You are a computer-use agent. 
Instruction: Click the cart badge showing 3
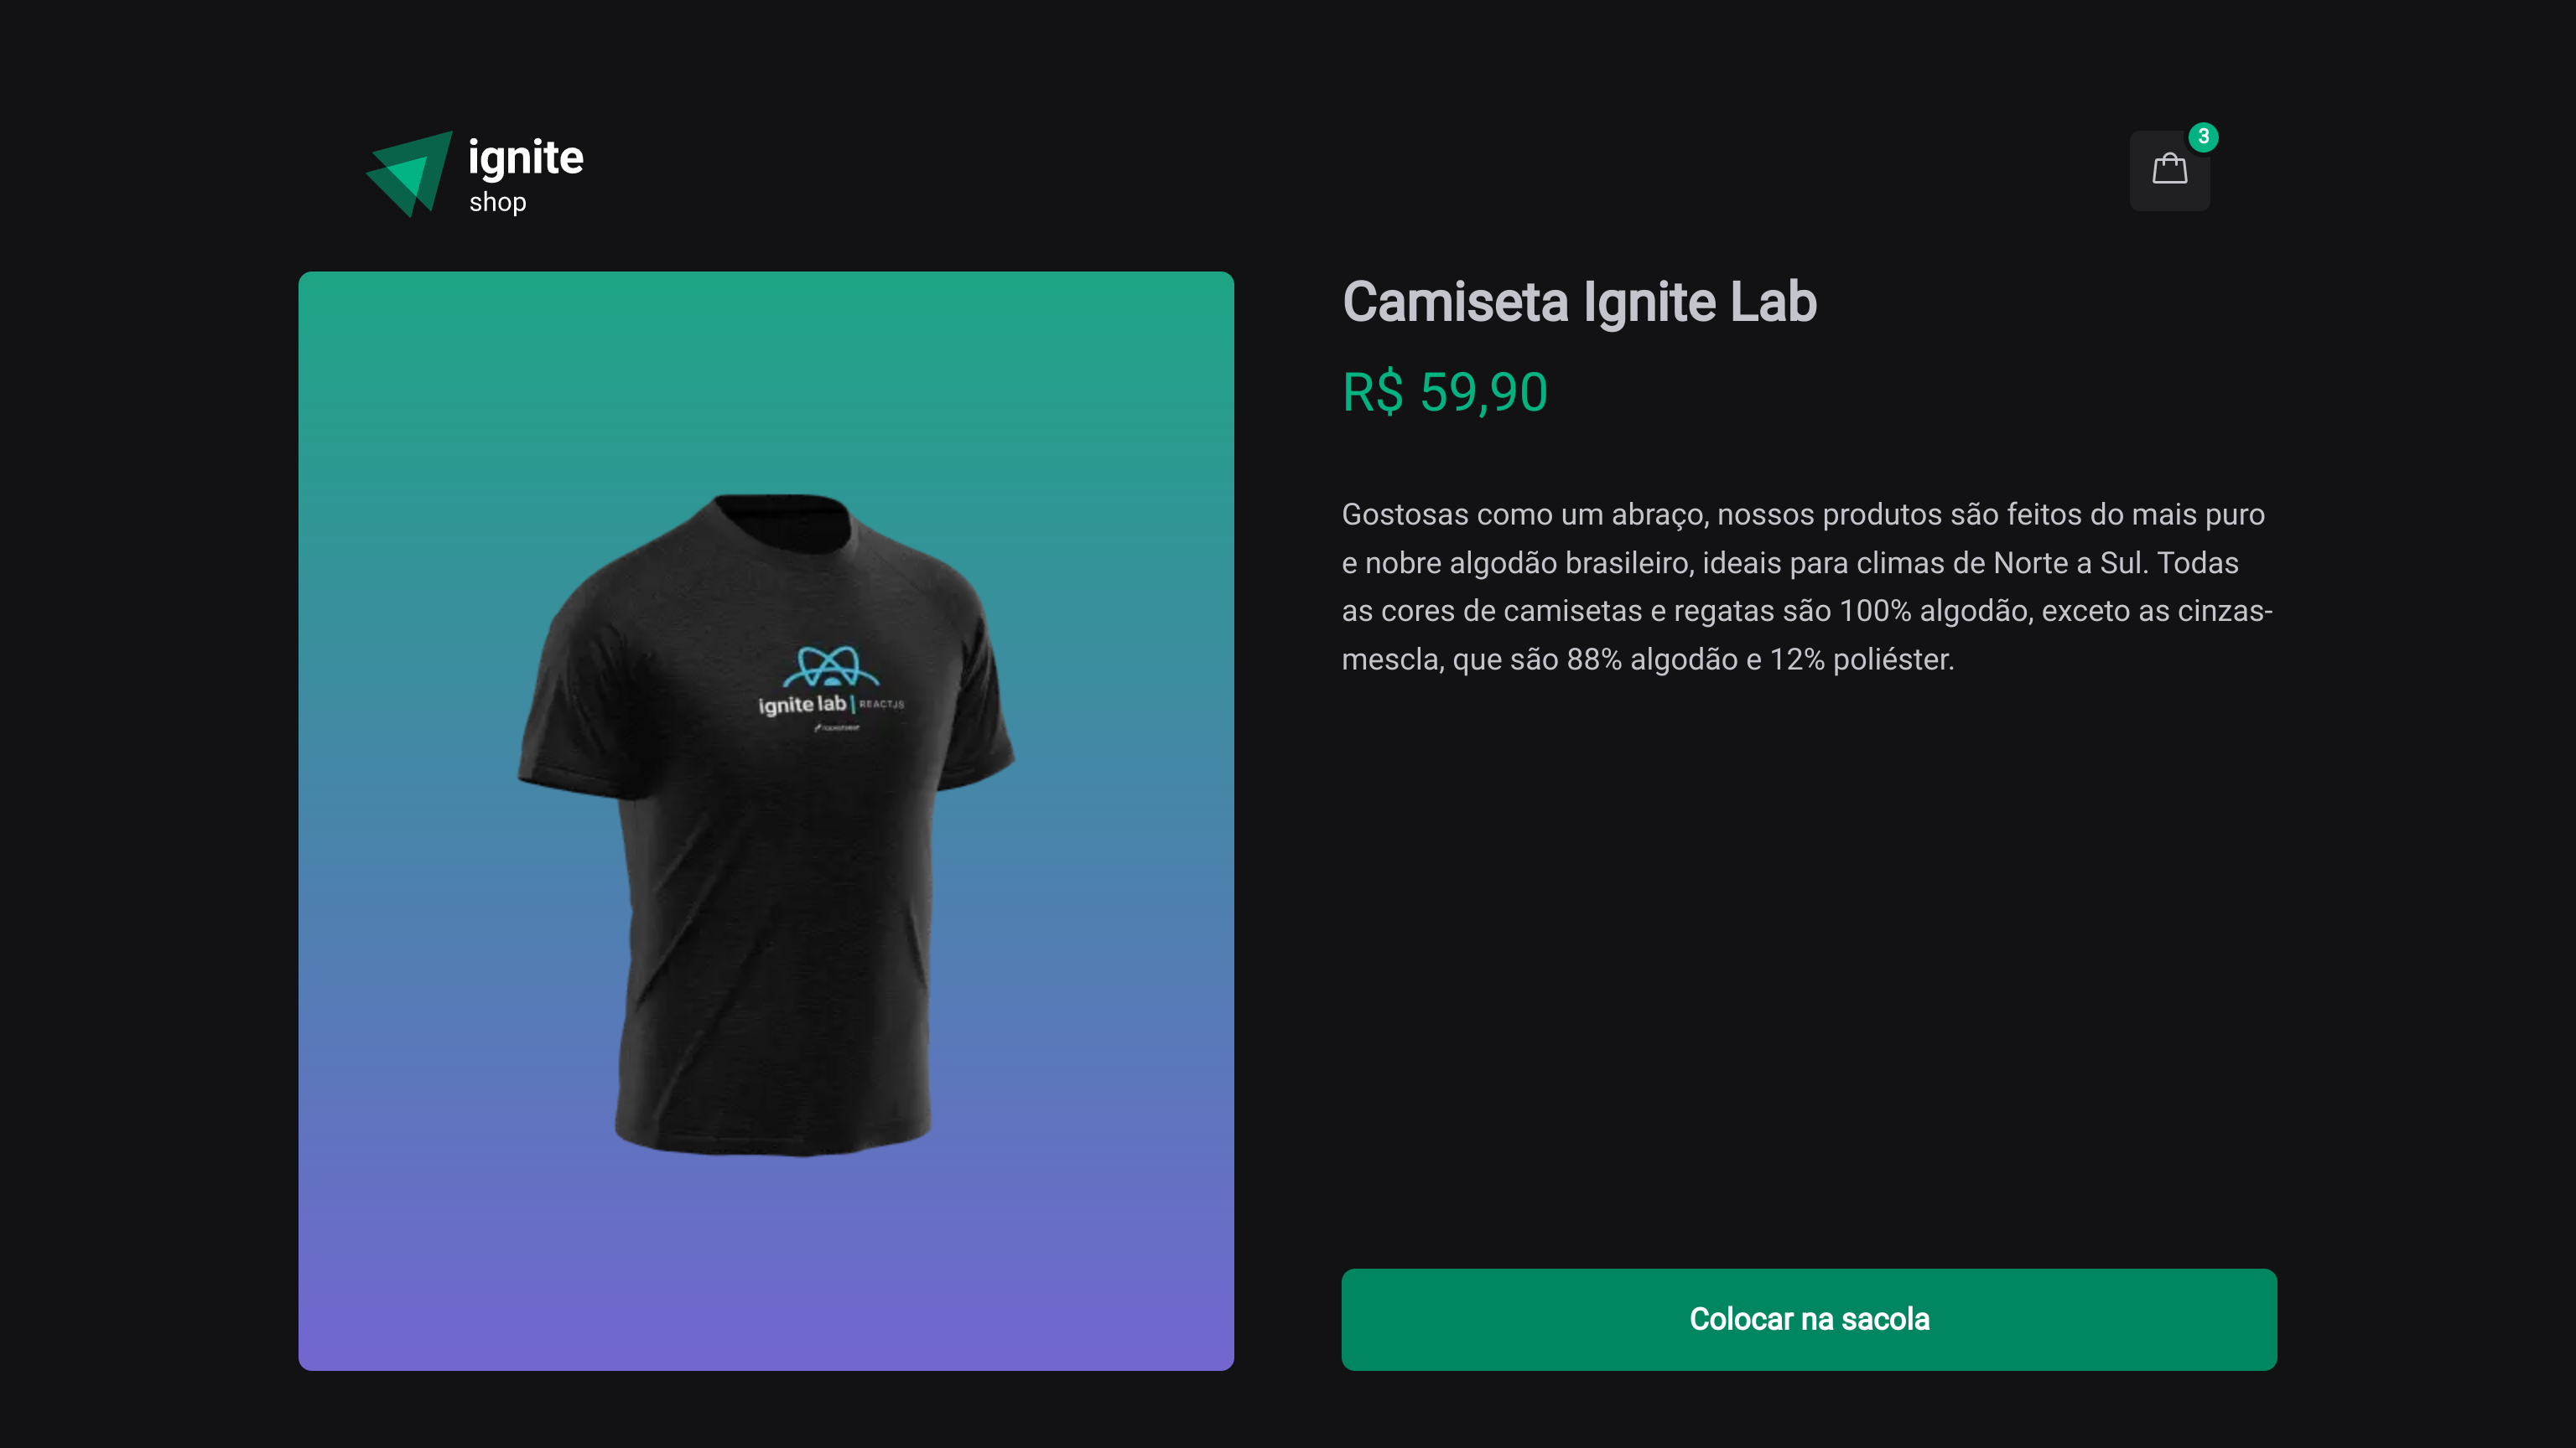[2203, 137]
